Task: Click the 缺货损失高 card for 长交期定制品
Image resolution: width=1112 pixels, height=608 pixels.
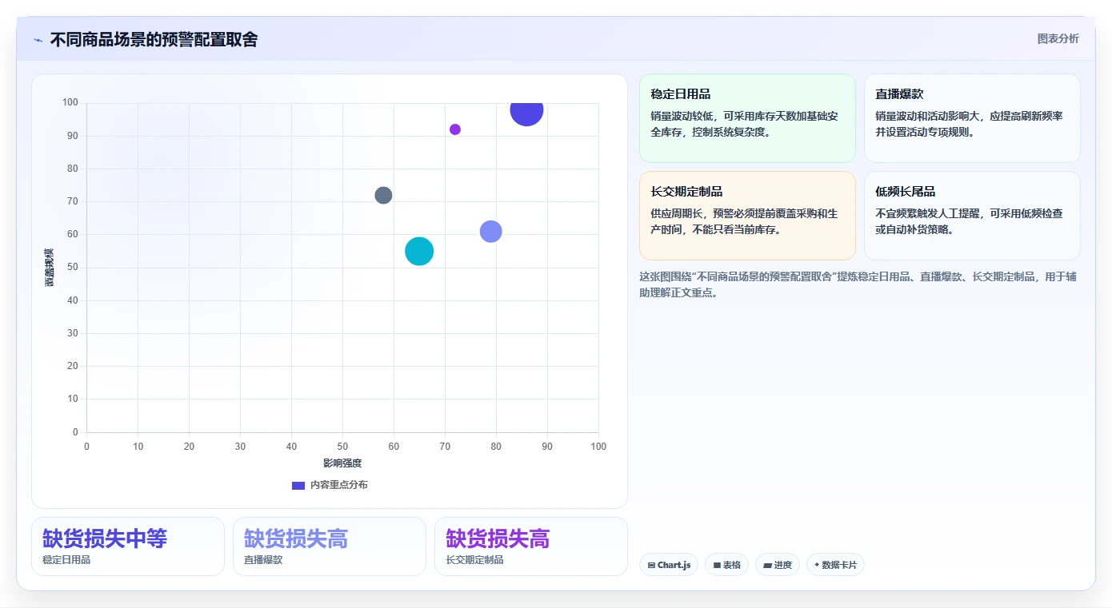Action: [531, 546]
